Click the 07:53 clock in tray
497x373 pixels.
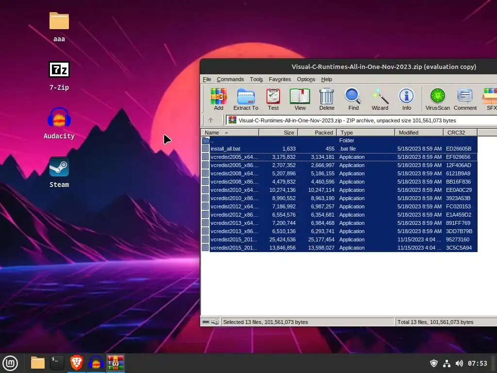click(478, 363)
